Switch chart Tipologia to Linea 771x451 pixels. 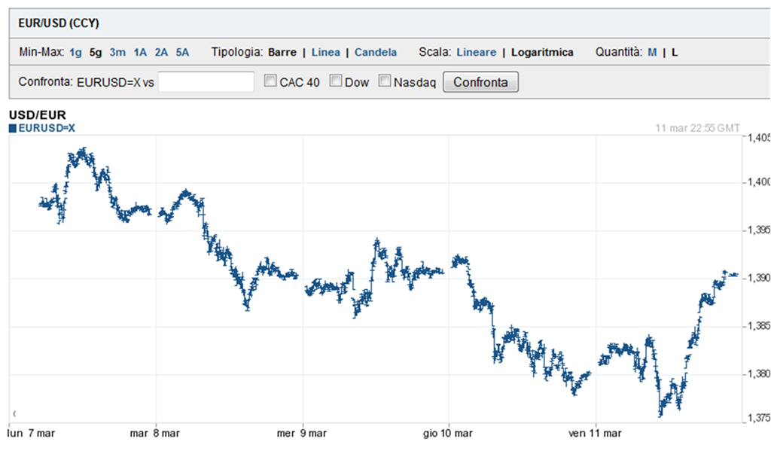(325, 52)
